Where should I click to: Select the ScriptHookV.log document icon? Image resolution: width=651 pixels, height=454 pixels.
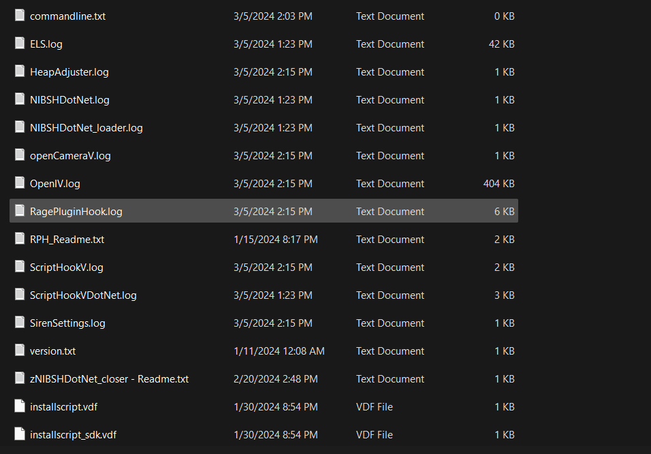tap(20, 267)
